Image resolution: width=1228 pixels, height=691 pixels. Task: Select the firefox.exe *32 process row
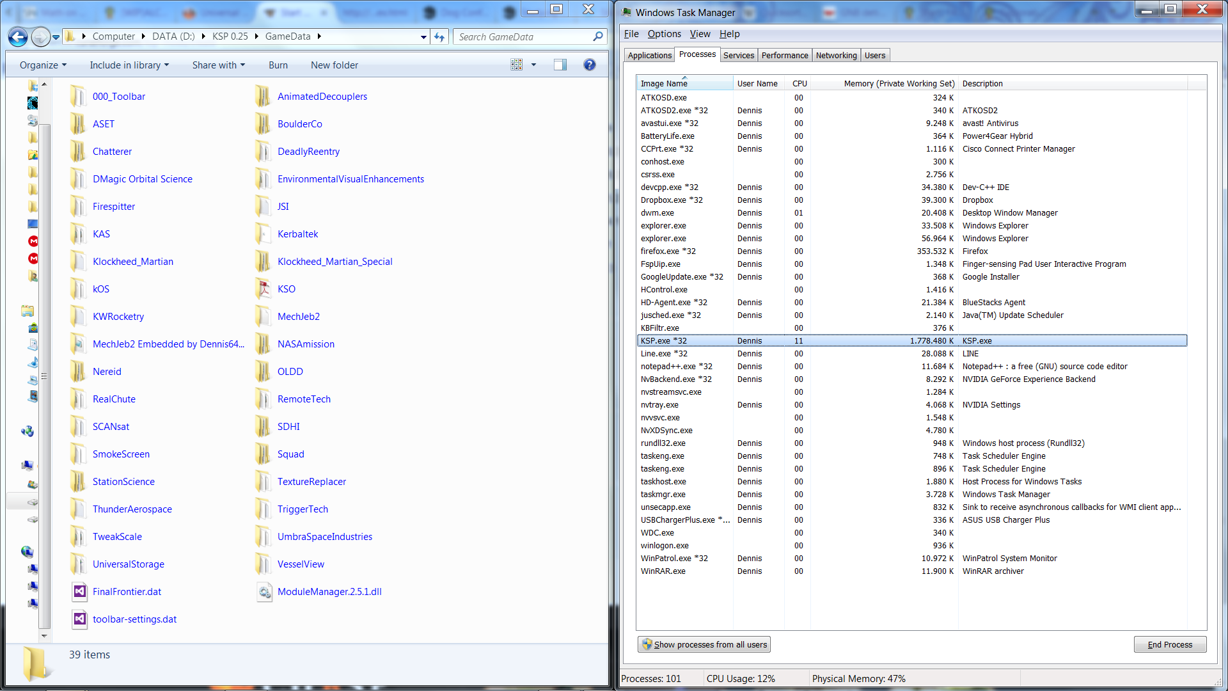pos(668,251)
